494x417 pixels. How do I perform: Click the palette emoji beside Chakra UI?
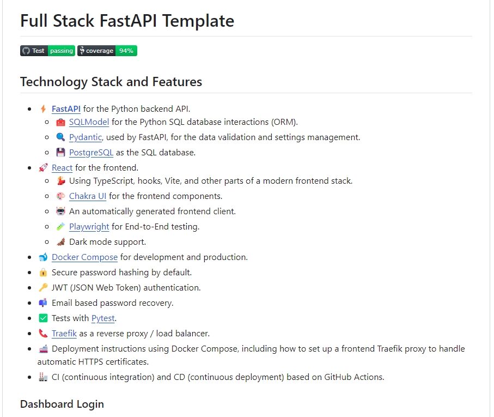pos(60,196)
